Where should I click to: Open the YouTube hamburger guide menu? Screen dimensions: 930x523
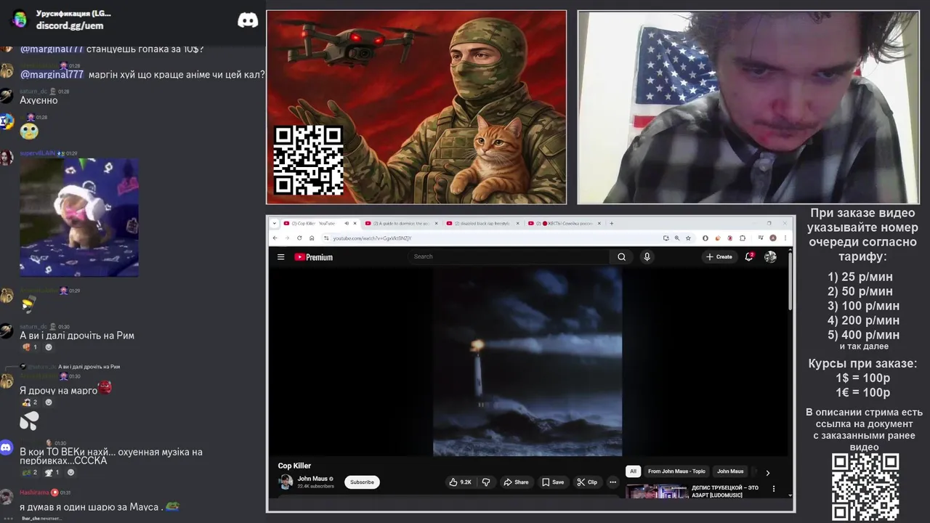[280, 256]
